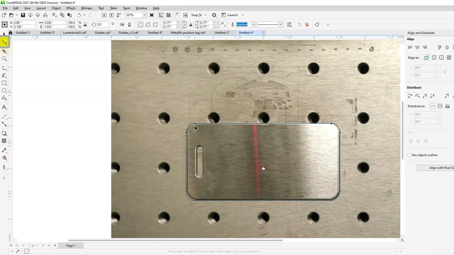Enable Align to page edge option
Viewport: 454px width, 255px height.
[x=434, y=57]
